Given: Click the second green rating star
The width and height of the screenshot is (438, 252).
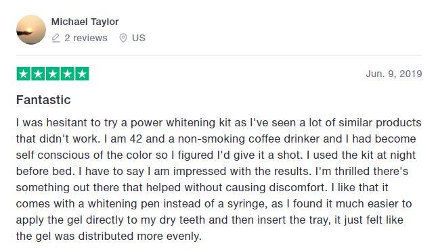Looking at the screenshot, I should coord(38,74).
